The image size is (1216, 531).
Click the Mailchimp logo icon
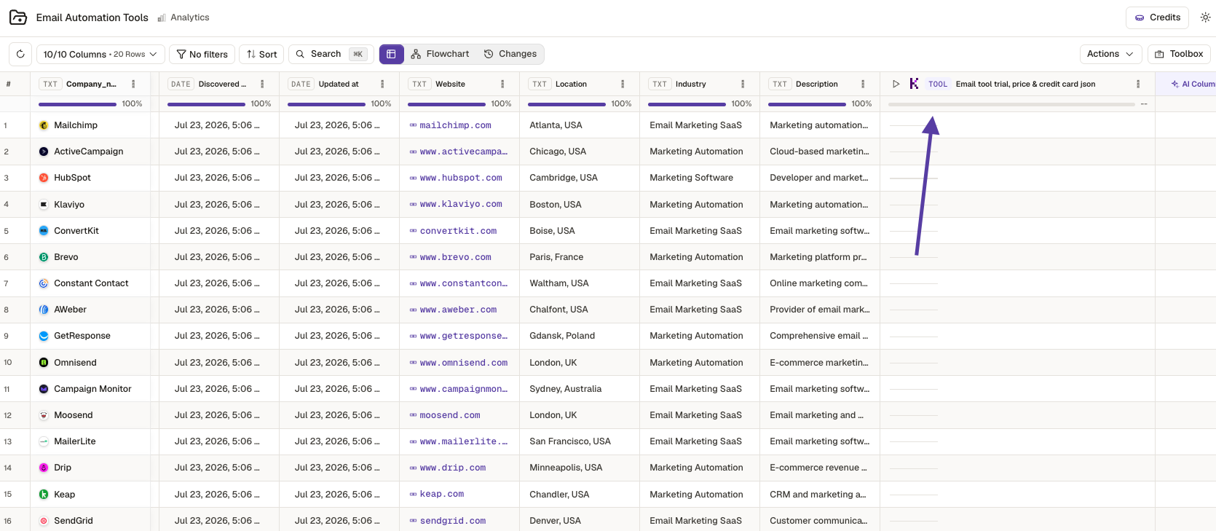click(x=44, y=125)
